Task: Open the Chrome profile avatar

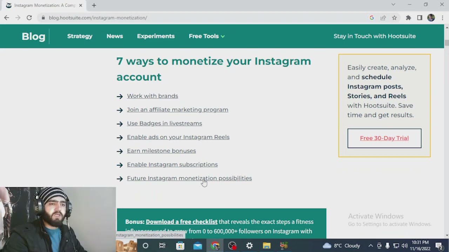Action: [431, 17]
